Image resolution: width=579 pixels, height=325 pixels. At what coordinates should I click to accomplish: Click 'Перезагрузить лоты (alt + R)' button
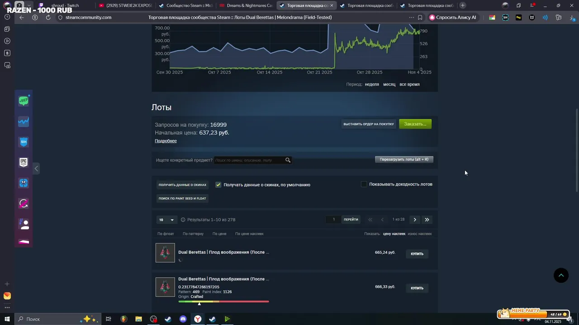(404, 159)
